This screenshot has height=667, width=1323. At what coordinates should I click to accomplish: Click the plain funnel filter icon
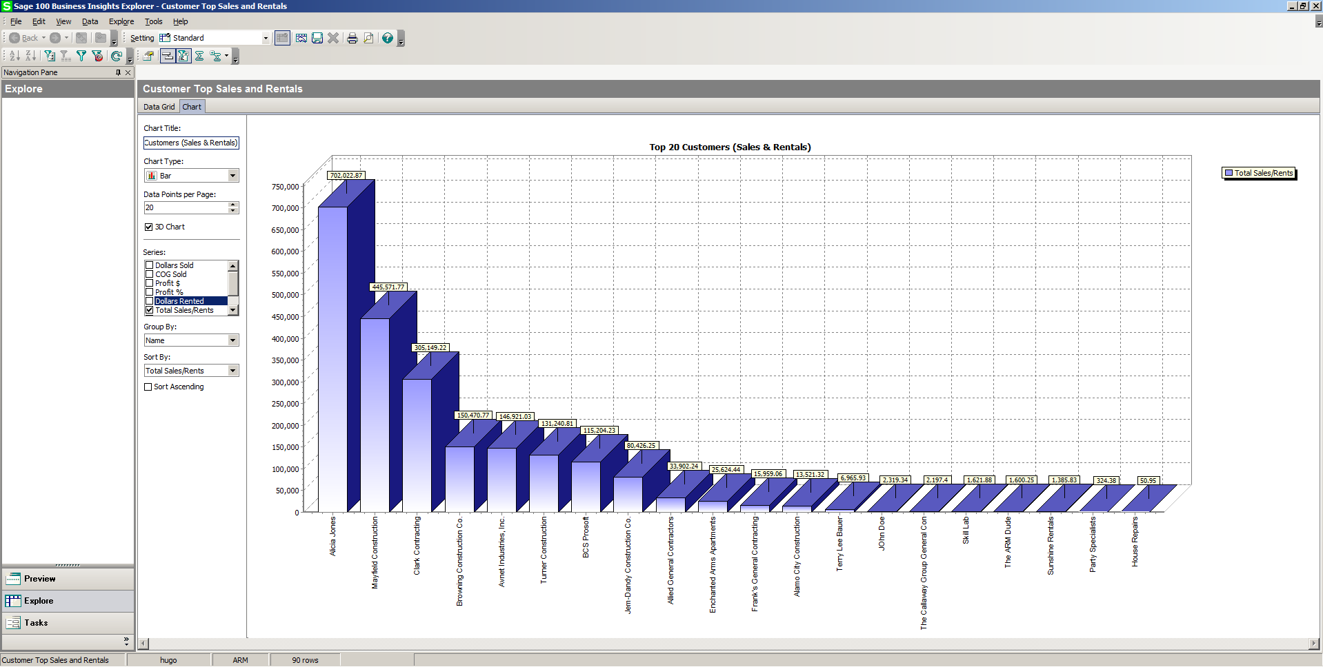(x=81, y=56)
